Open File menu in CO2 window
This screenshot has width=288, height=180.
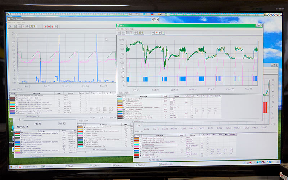pyautogui.click(x=118, y=29)
